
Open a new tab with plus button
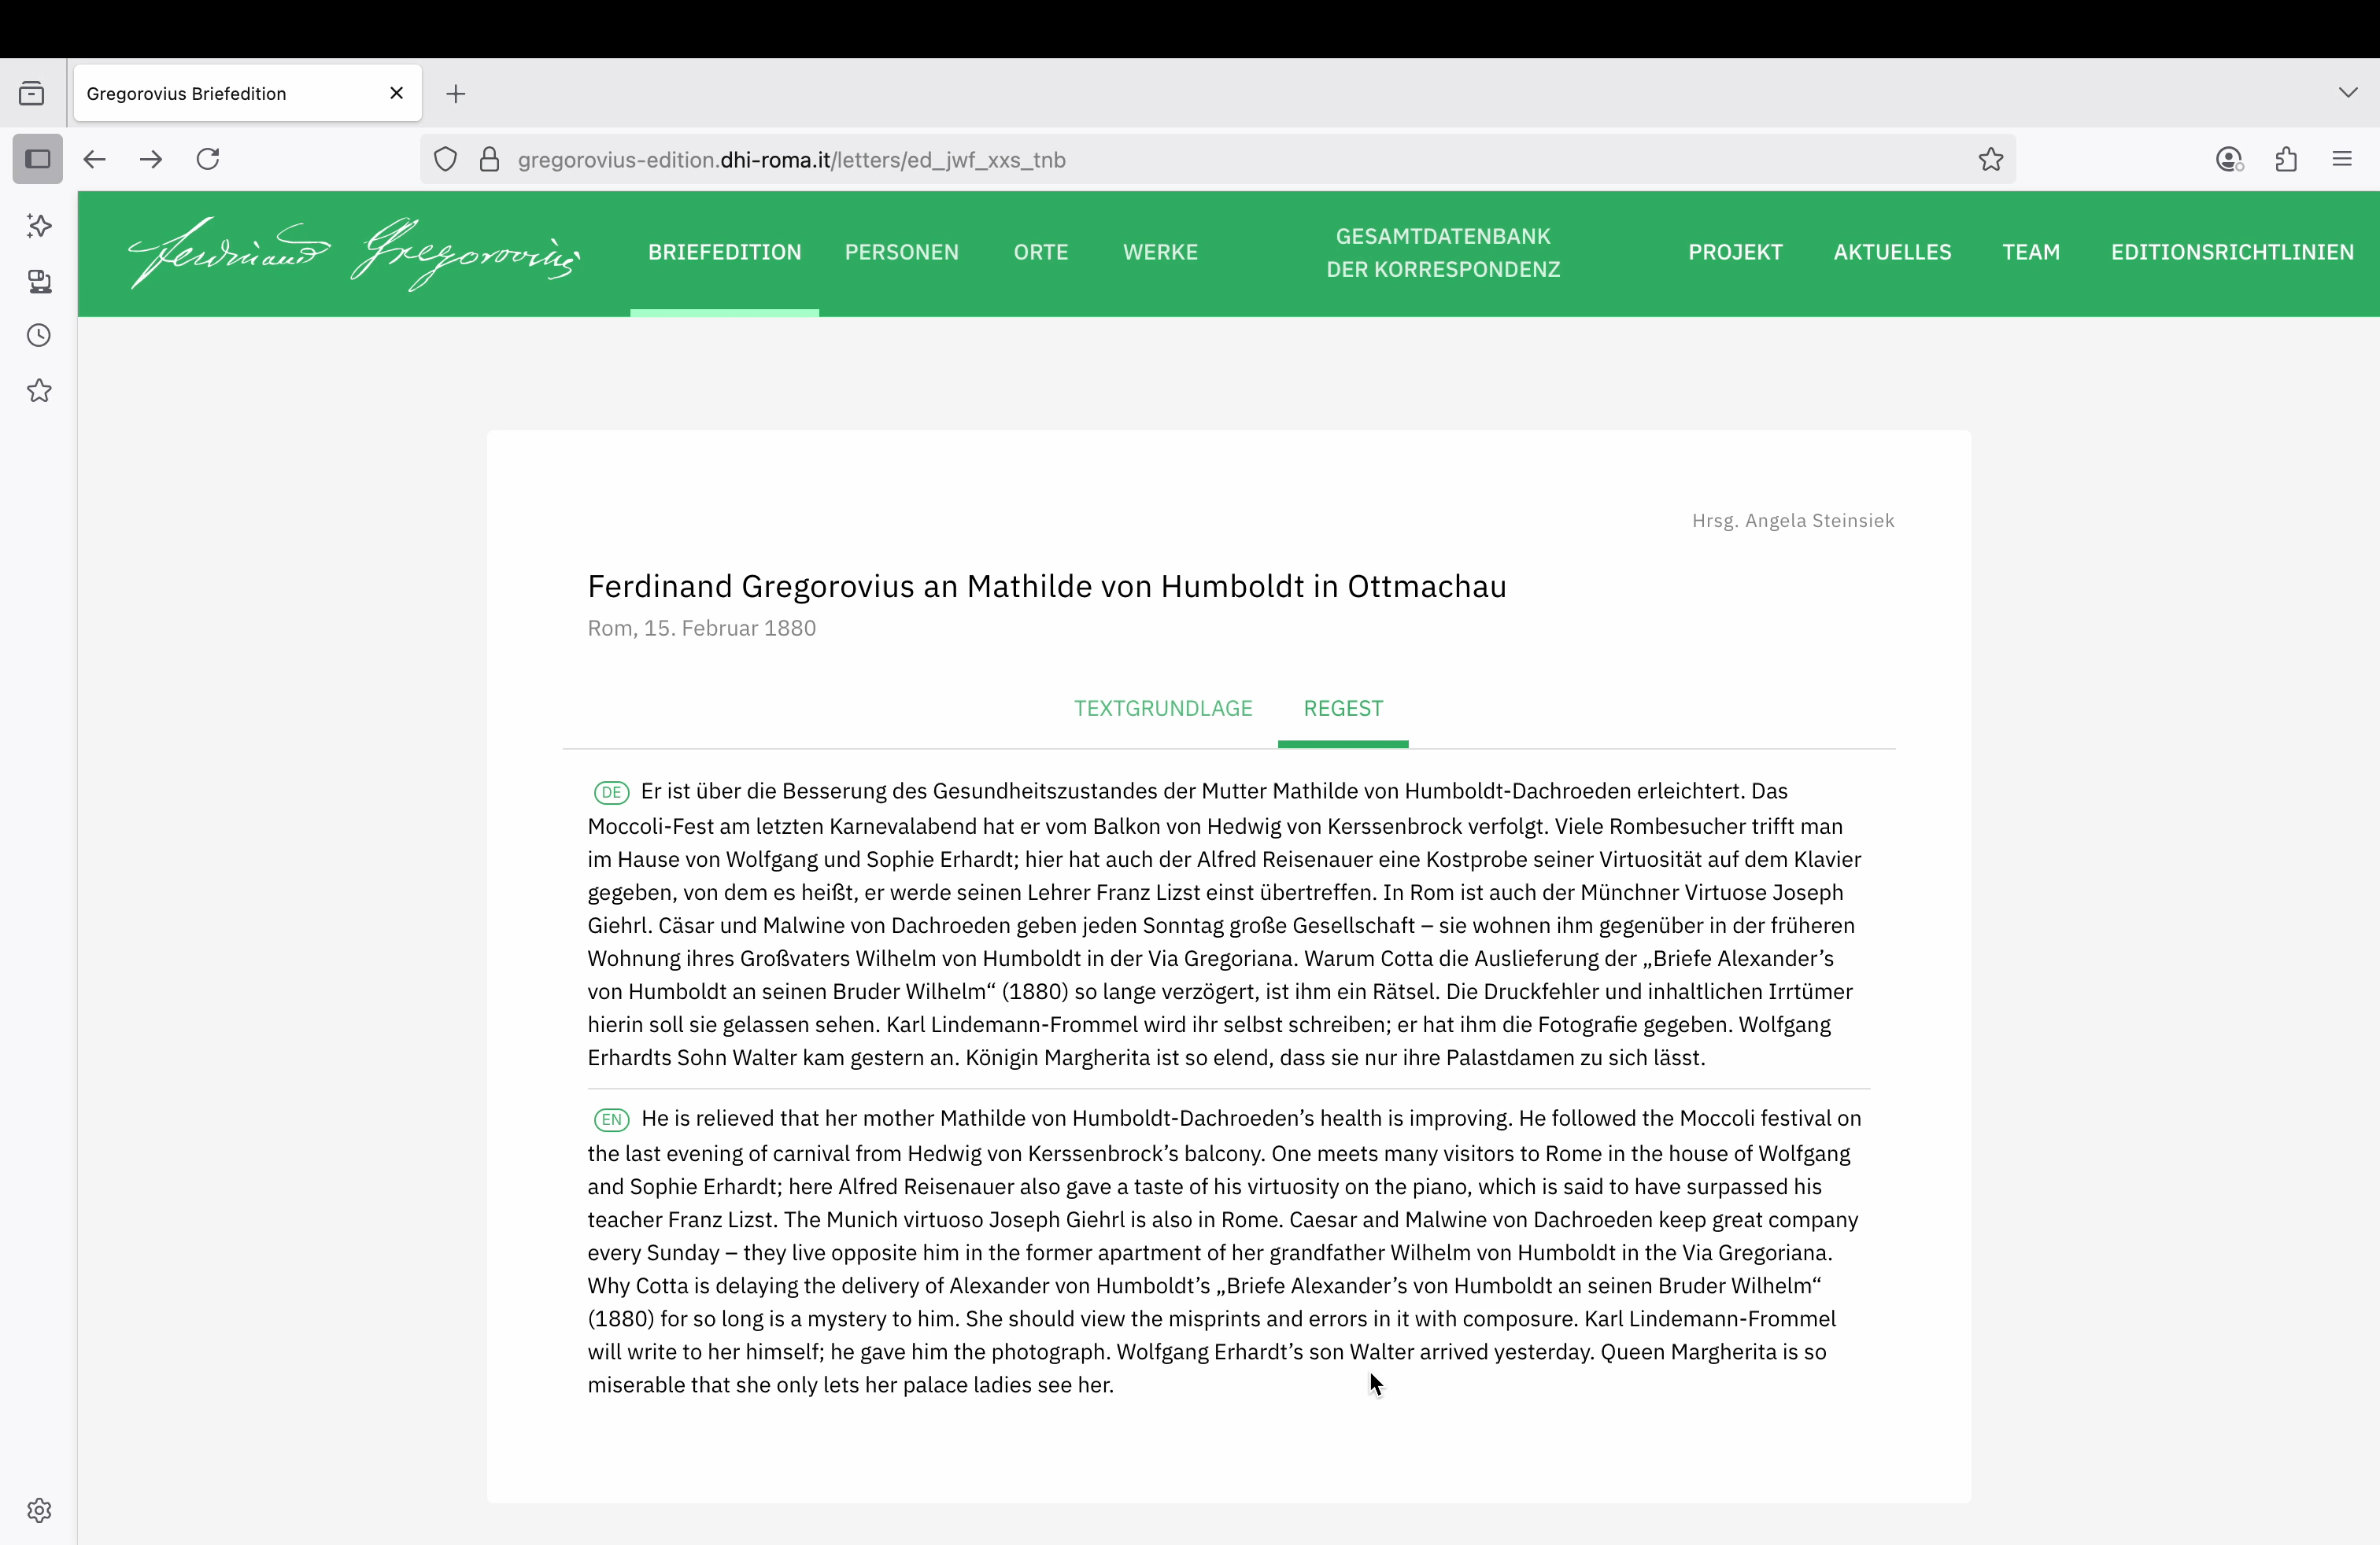pos(456,94)
